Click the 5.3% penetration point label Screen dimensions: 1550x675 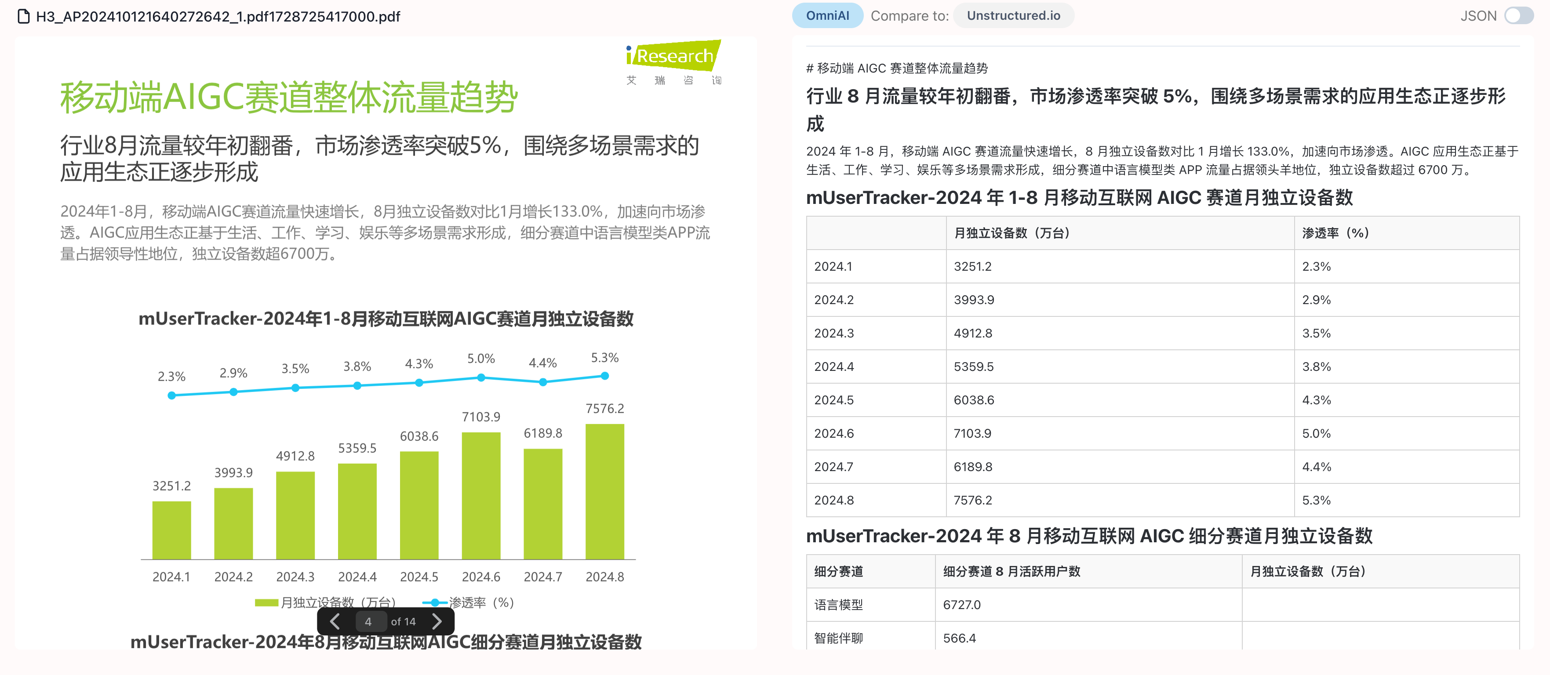pos(605,357)
